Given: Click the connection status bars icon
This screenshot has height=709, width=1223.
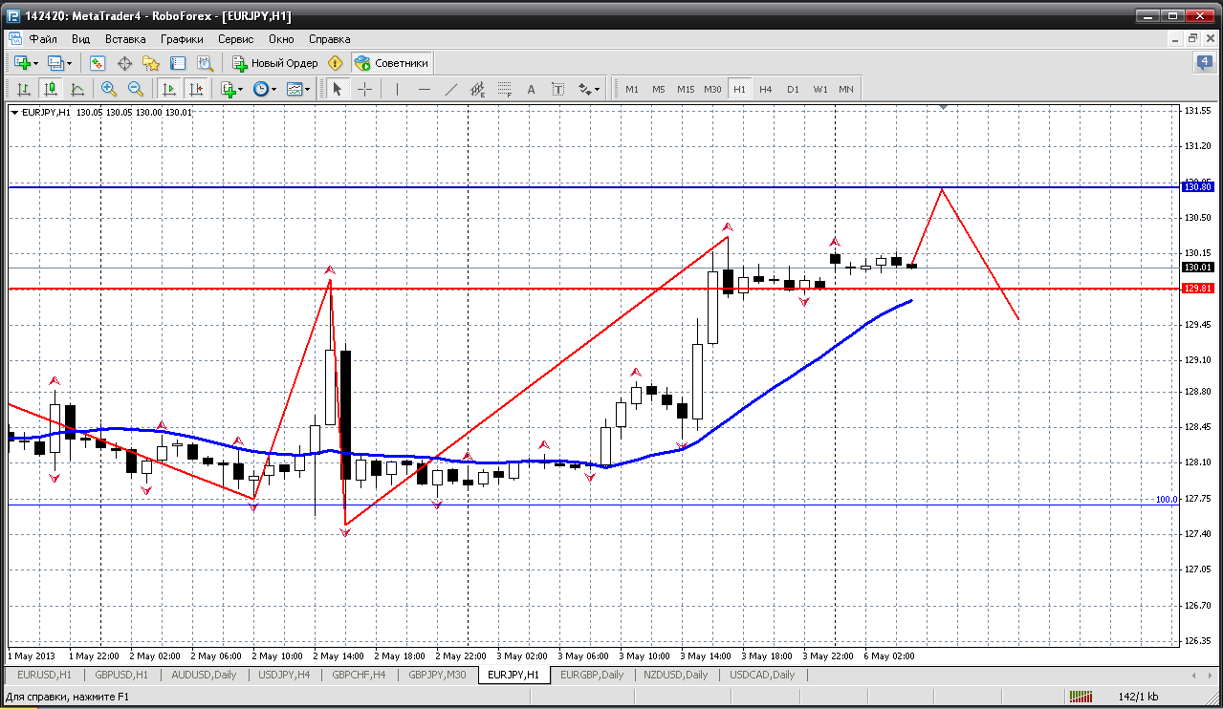Looking at the screenshot, I should (x=1081, y=698).
